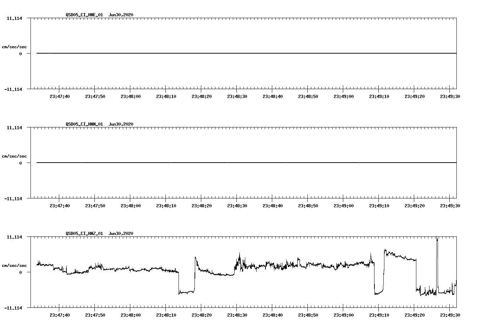
Task: Click the QSD05_CI_HNN_01 Jun30,2020 plot title
Action: point(99,124)
